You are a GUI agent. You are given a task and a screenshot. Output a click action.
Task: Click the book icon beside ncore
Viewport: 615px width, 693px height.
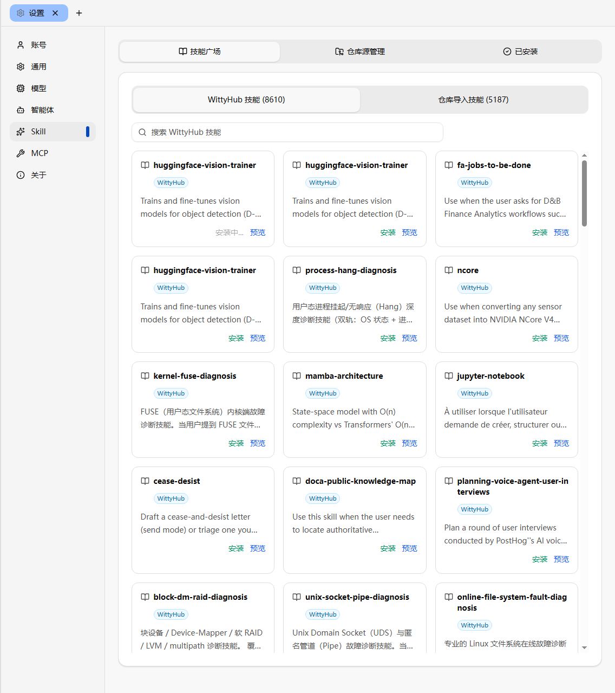coord(449,270)
